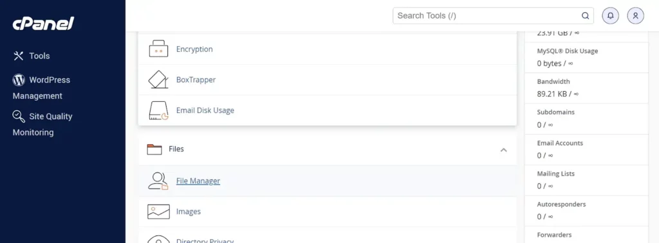
Task: Open the Directory Privacy link
Action: click(205, 241)
